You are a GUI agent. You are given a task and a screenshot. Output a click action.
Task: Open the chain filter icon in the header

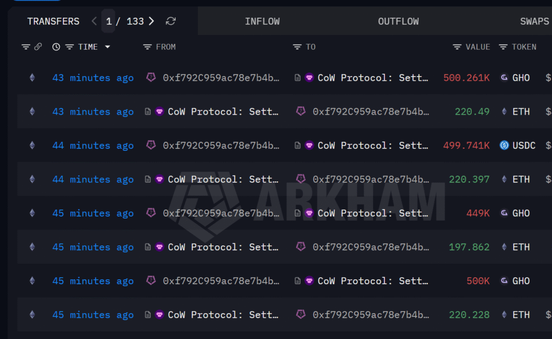(25, 47)
